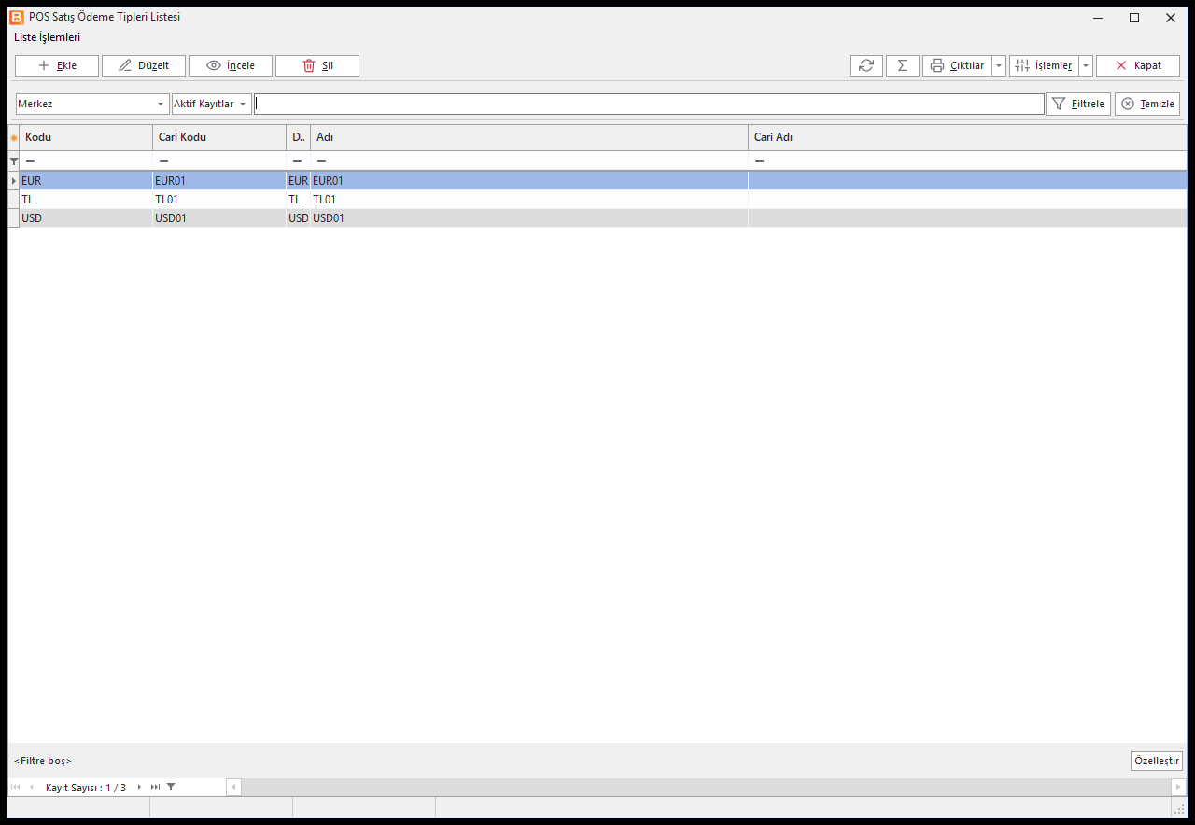
Task: Jump to the last record arrow
Action: coord(155,787)
